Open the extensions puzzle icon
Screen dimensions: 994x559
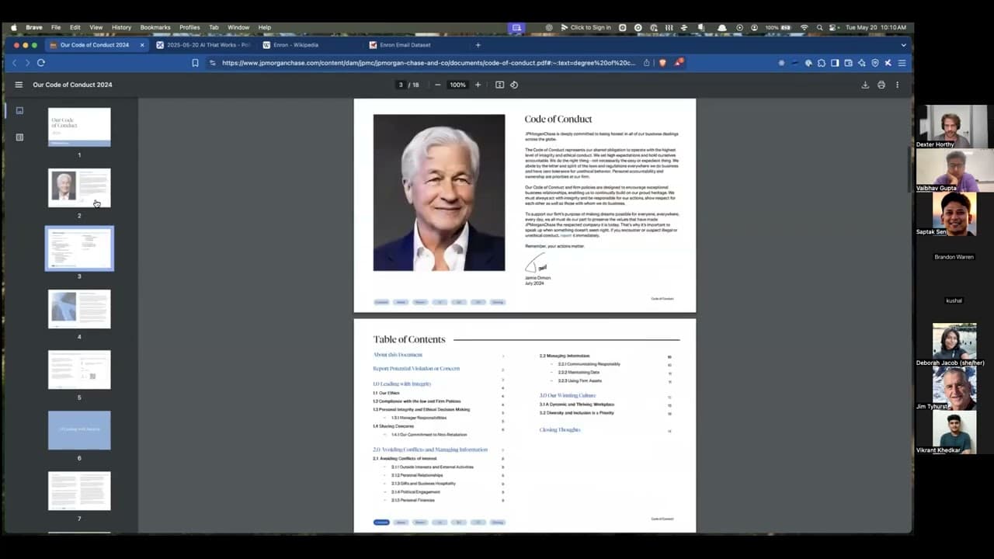pos(822,63)
